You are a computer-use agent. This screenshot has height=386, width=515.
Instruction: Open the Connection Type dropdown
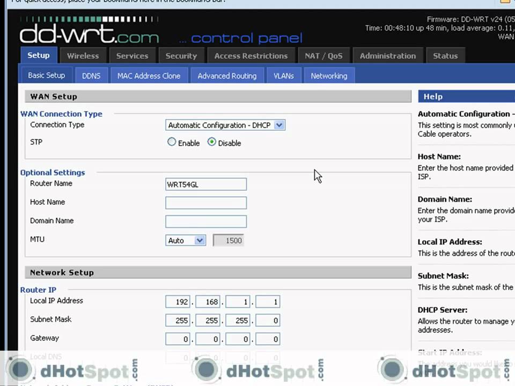225,125
